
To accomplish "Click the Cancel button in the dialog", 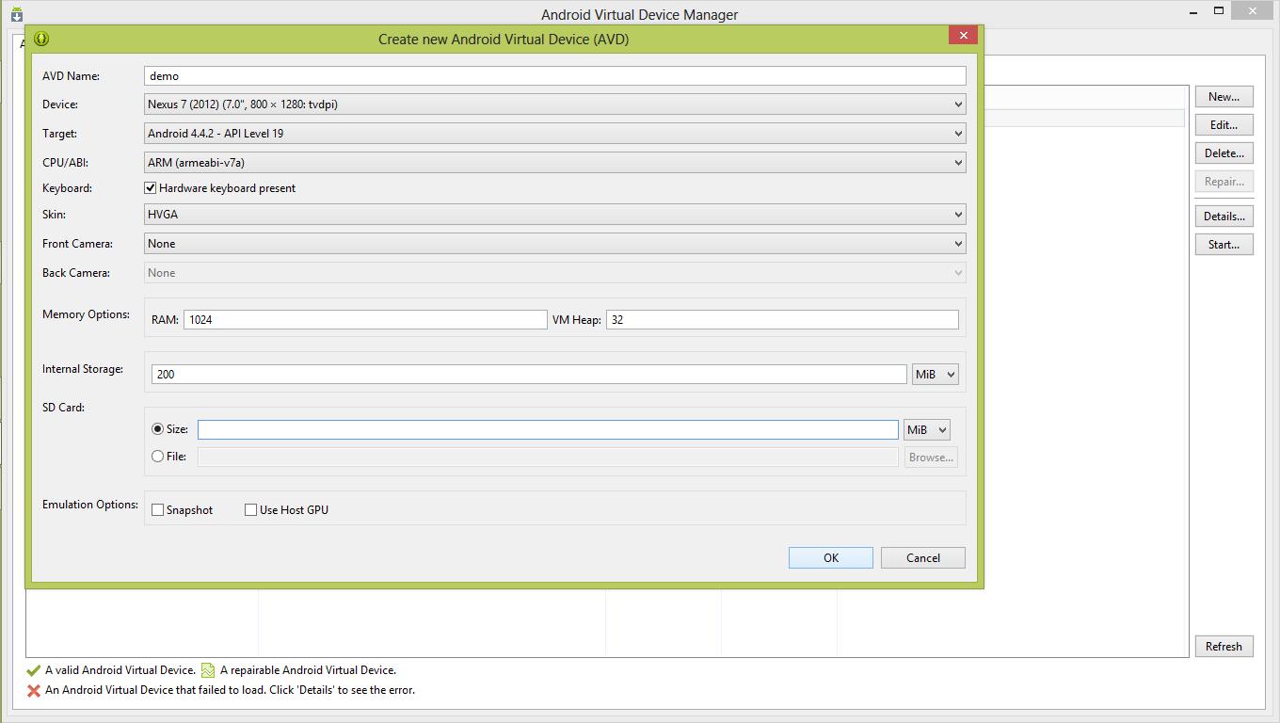I will point(923,558).
